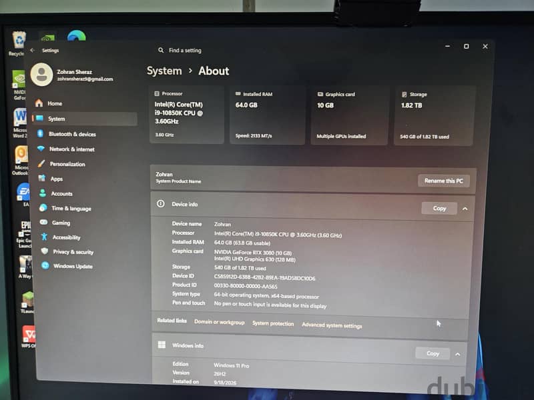
Task: Click the '64.0 GB (63.8 GB usable)' value
Action: (242, 243)
